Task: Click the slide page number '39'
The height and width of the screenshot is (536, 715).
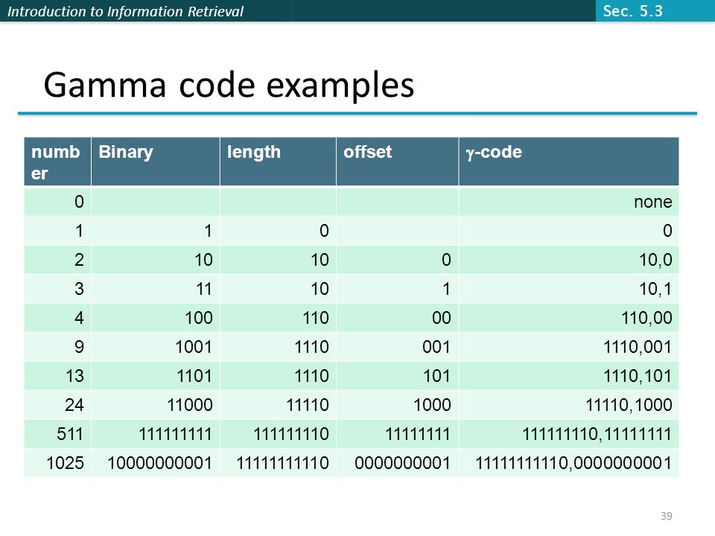Action: [666, 516]
